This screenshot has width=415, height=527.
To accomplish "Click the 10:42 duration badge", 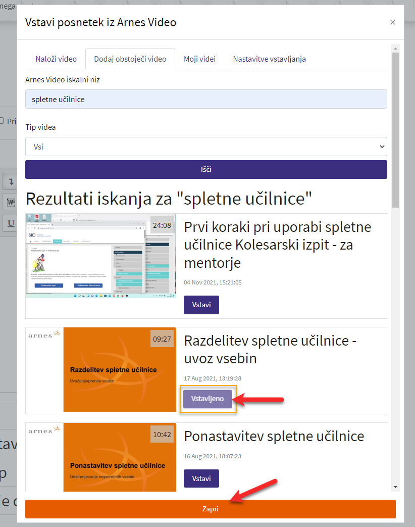I will pos(162,435).
